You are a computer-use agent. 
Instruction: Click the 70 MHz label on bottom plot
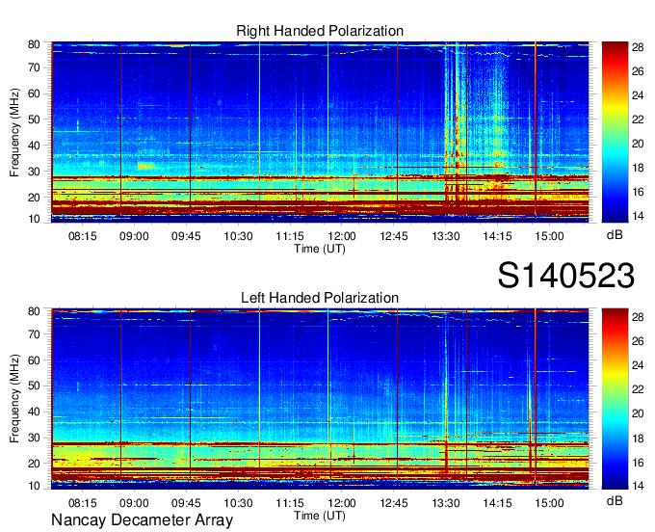(x=34, y=334)
